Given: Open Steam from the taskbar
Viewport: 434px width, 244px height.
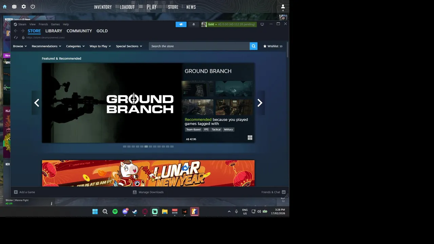Looking at the screenshot, I should 135,211.
